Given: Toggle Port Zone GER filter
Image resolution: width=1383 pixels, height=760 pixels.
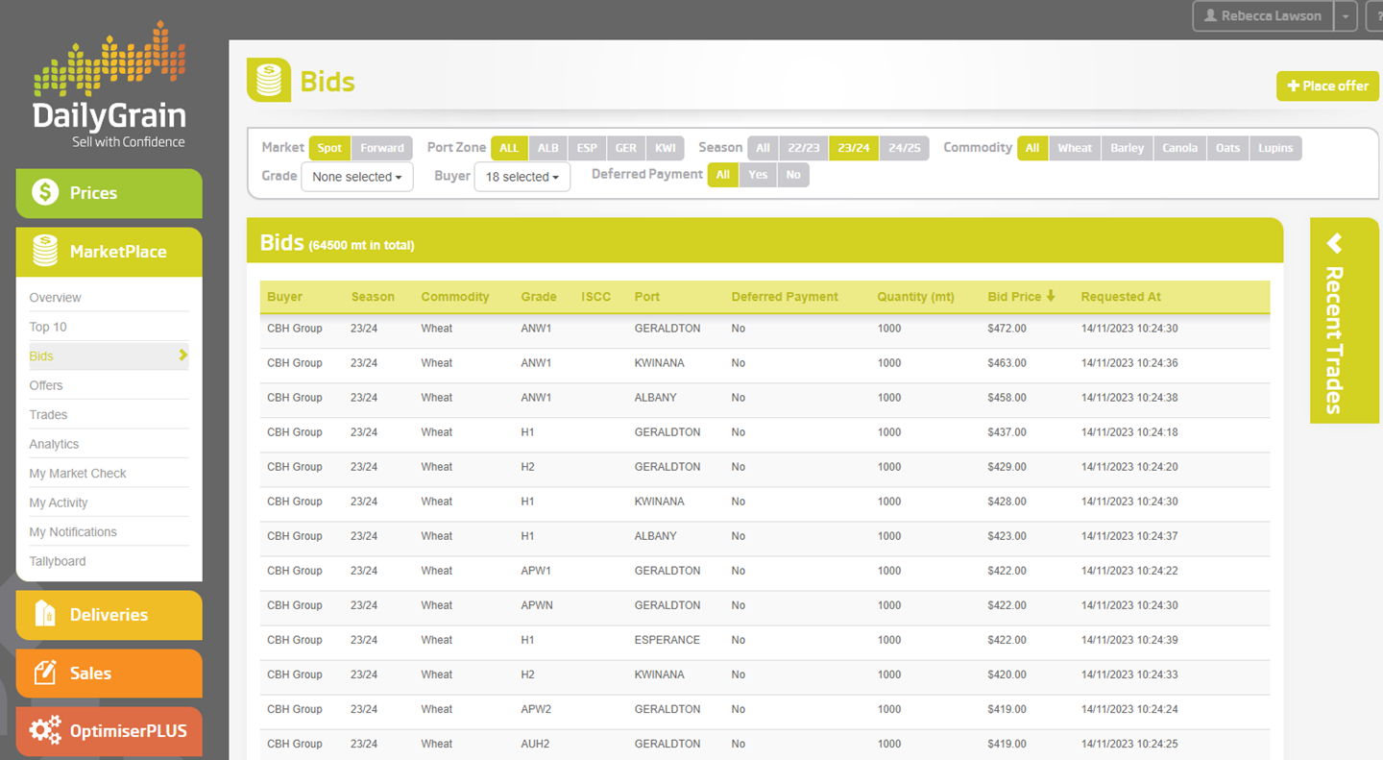Looking at the screenshot, I should click(x=626, y=148).
